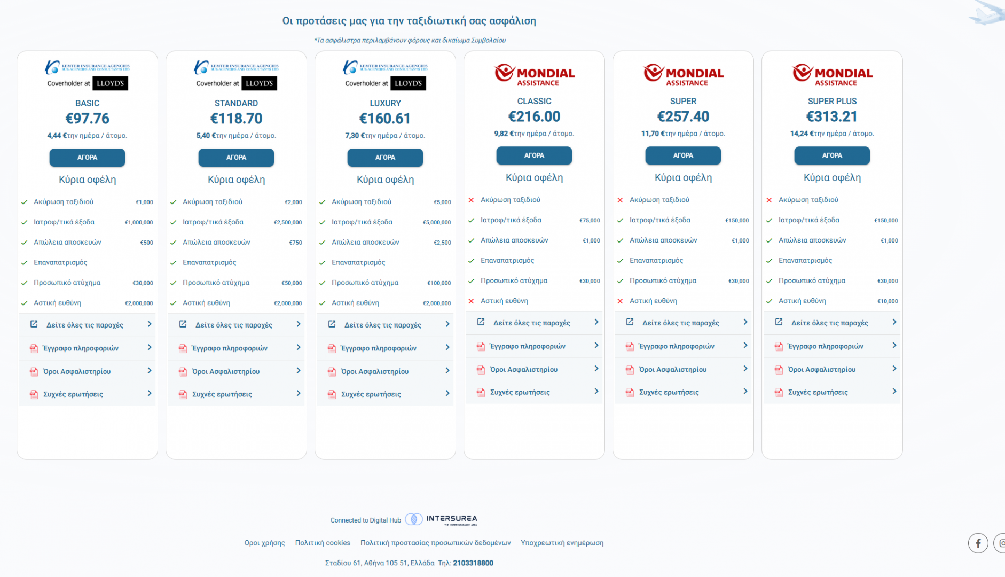Click the Intersurea Digital Hub logo
The width and height of the screenshot is (1005, 577).
[441, 520]
